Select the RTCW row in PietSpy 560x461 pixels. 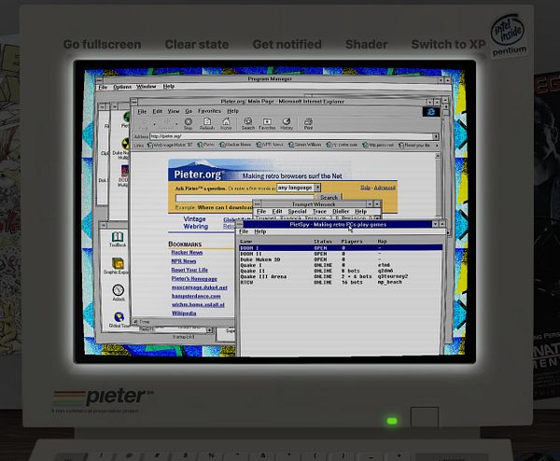pyautogui.click(x=341, y=282)
